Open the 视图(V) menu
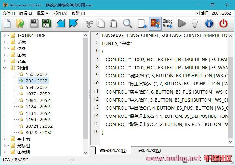This screenshot has width=235, height=165. tap(43, 13)
